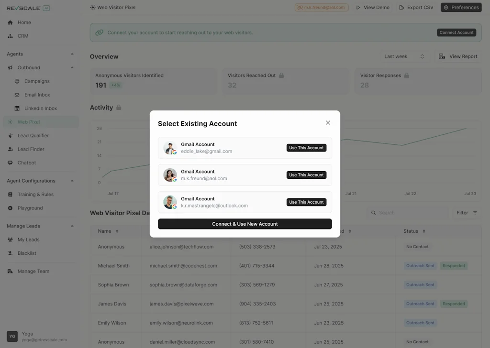Collapse the Agents sidebar section
Viewport: 490px width, 348px height.
pyautogui.click(x=73, y=54)
